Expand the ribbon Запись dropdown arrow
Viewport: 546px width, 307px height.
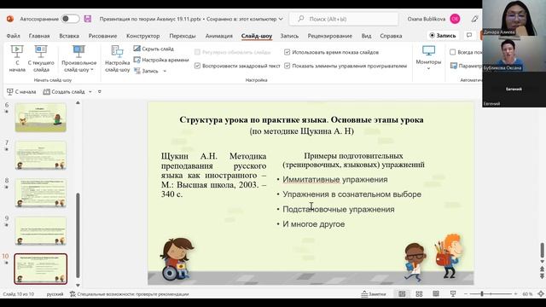point(165,71)
